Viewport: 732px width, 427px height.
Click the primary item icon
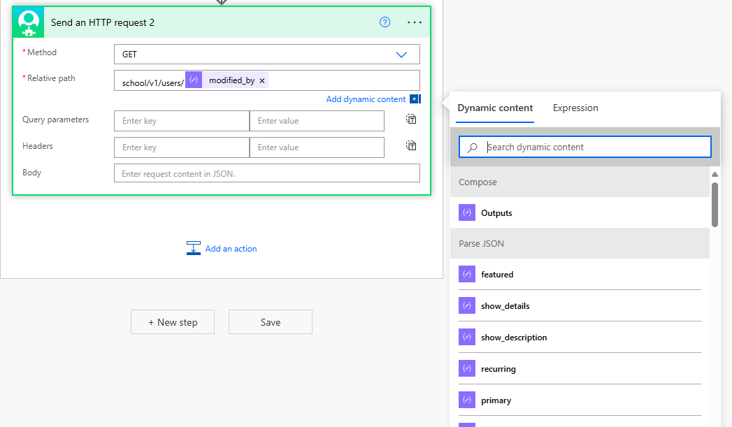(x=467, y=400)
